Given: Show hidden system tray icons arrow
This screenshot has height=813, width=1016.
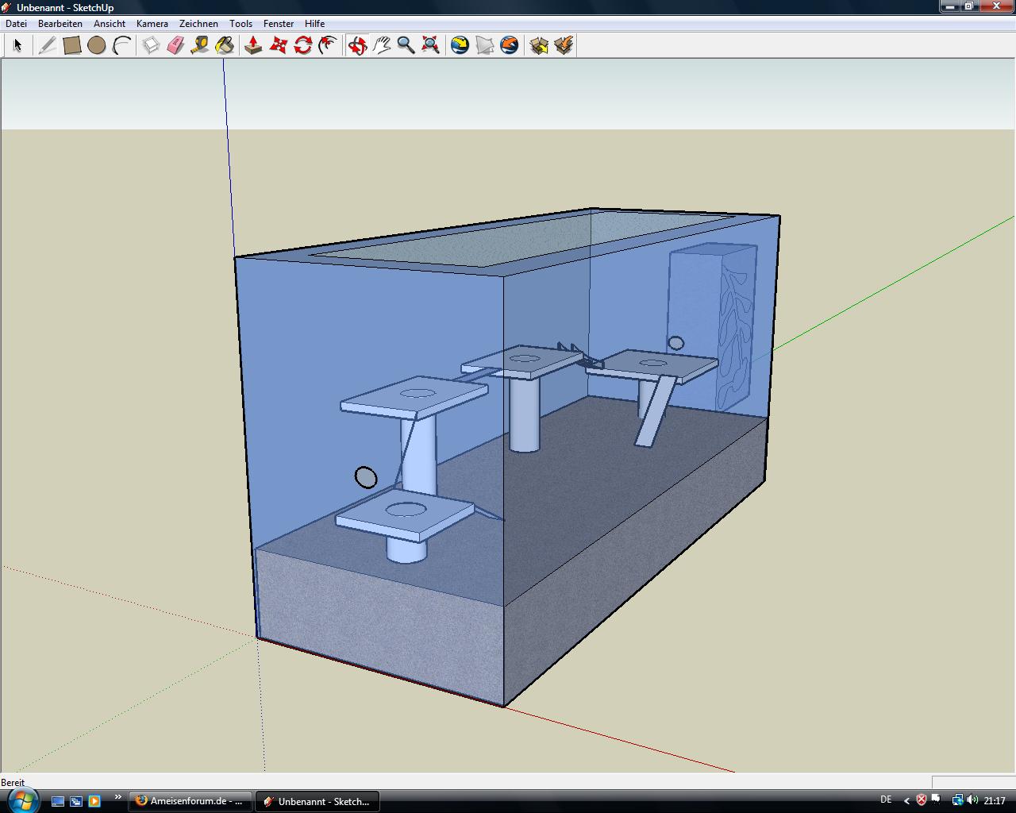Looking at the screenshot, I should [x=906, y=801].
